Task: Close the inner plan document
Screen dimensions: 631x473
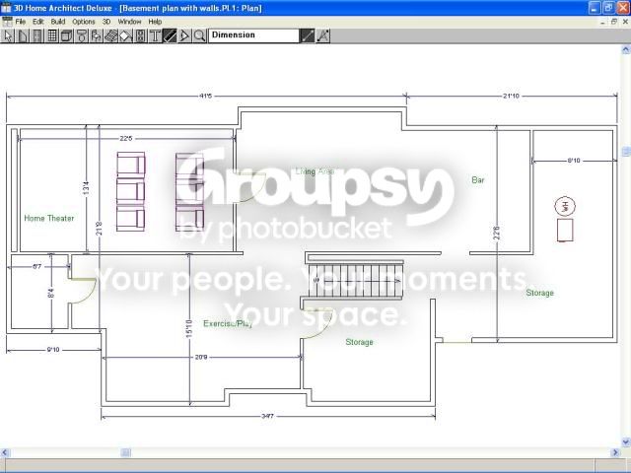Action: click(625, 22)
